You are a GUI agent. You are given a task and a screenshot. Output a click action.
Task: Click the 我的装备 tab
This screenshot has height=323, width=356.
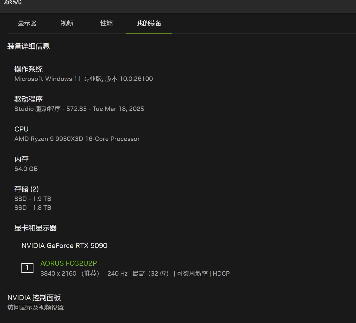coord(149,23)
